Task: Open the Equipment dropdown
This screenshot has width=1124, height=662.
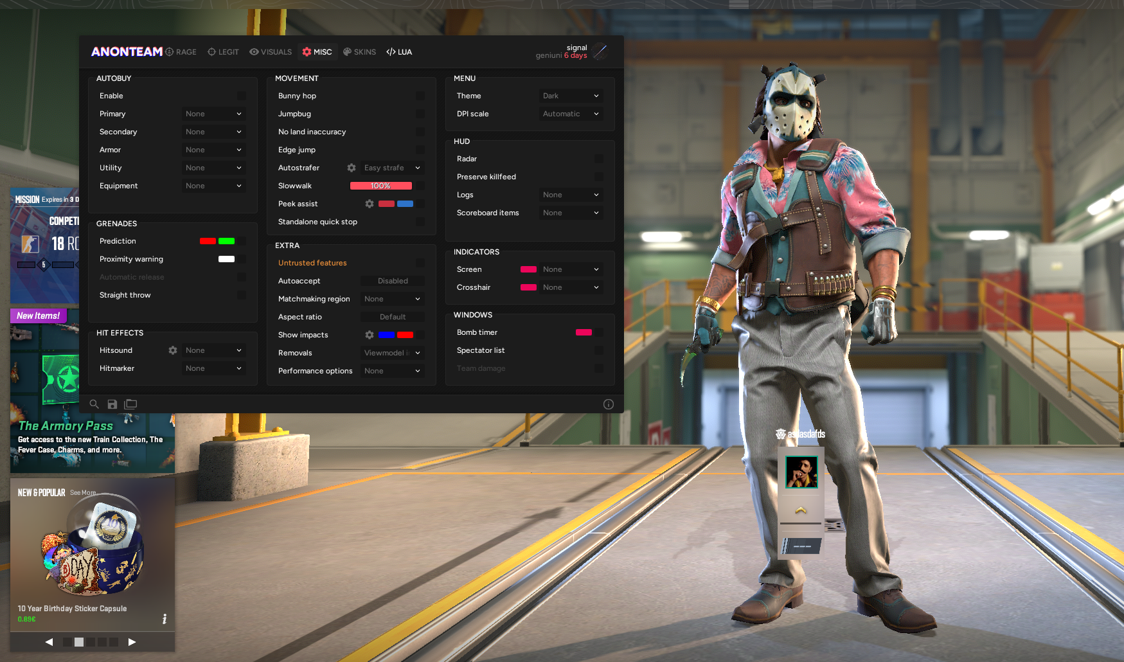Action: coord(214,186)
